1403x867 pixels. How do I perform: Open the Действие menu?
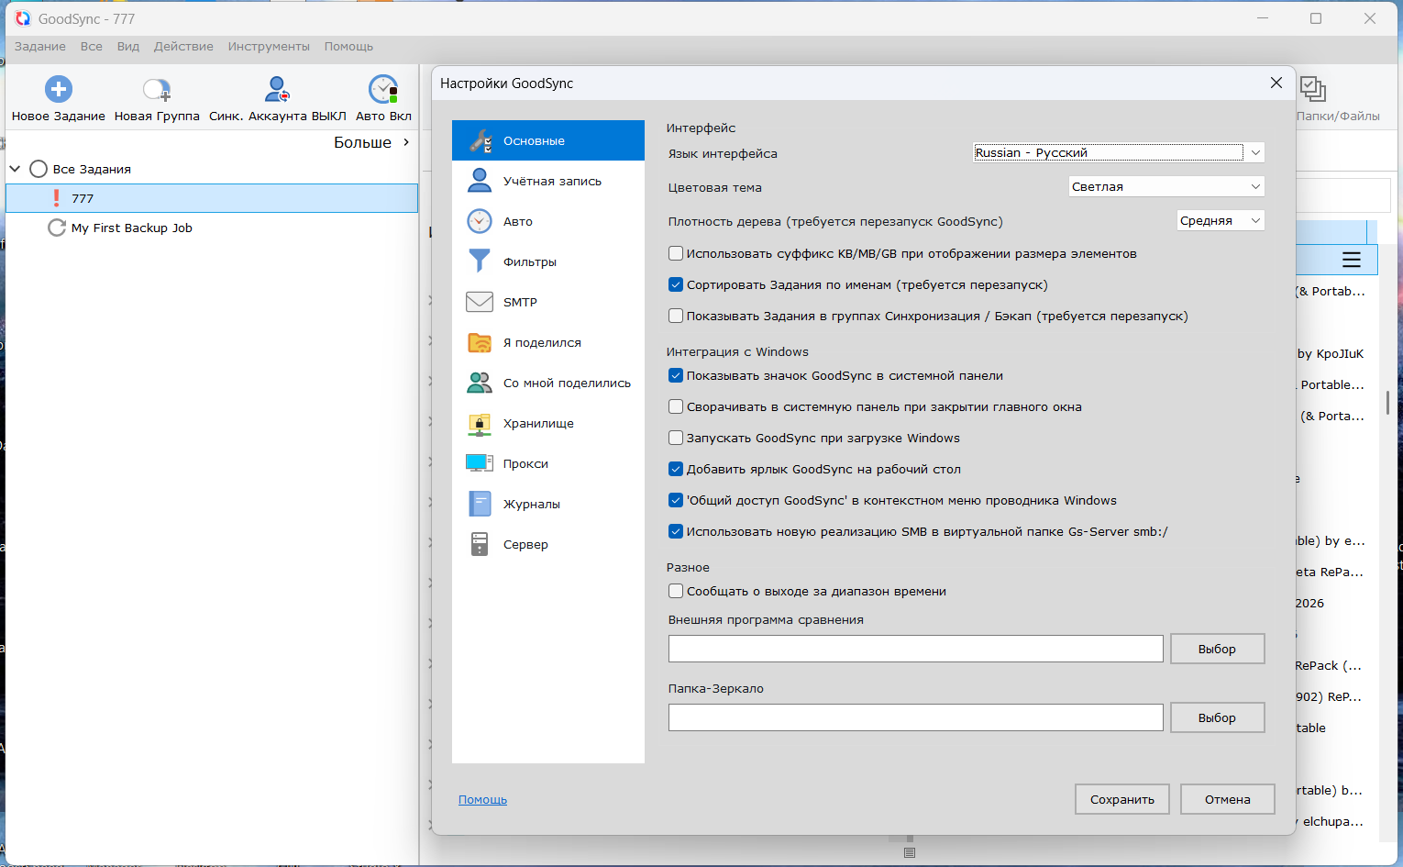183,47
